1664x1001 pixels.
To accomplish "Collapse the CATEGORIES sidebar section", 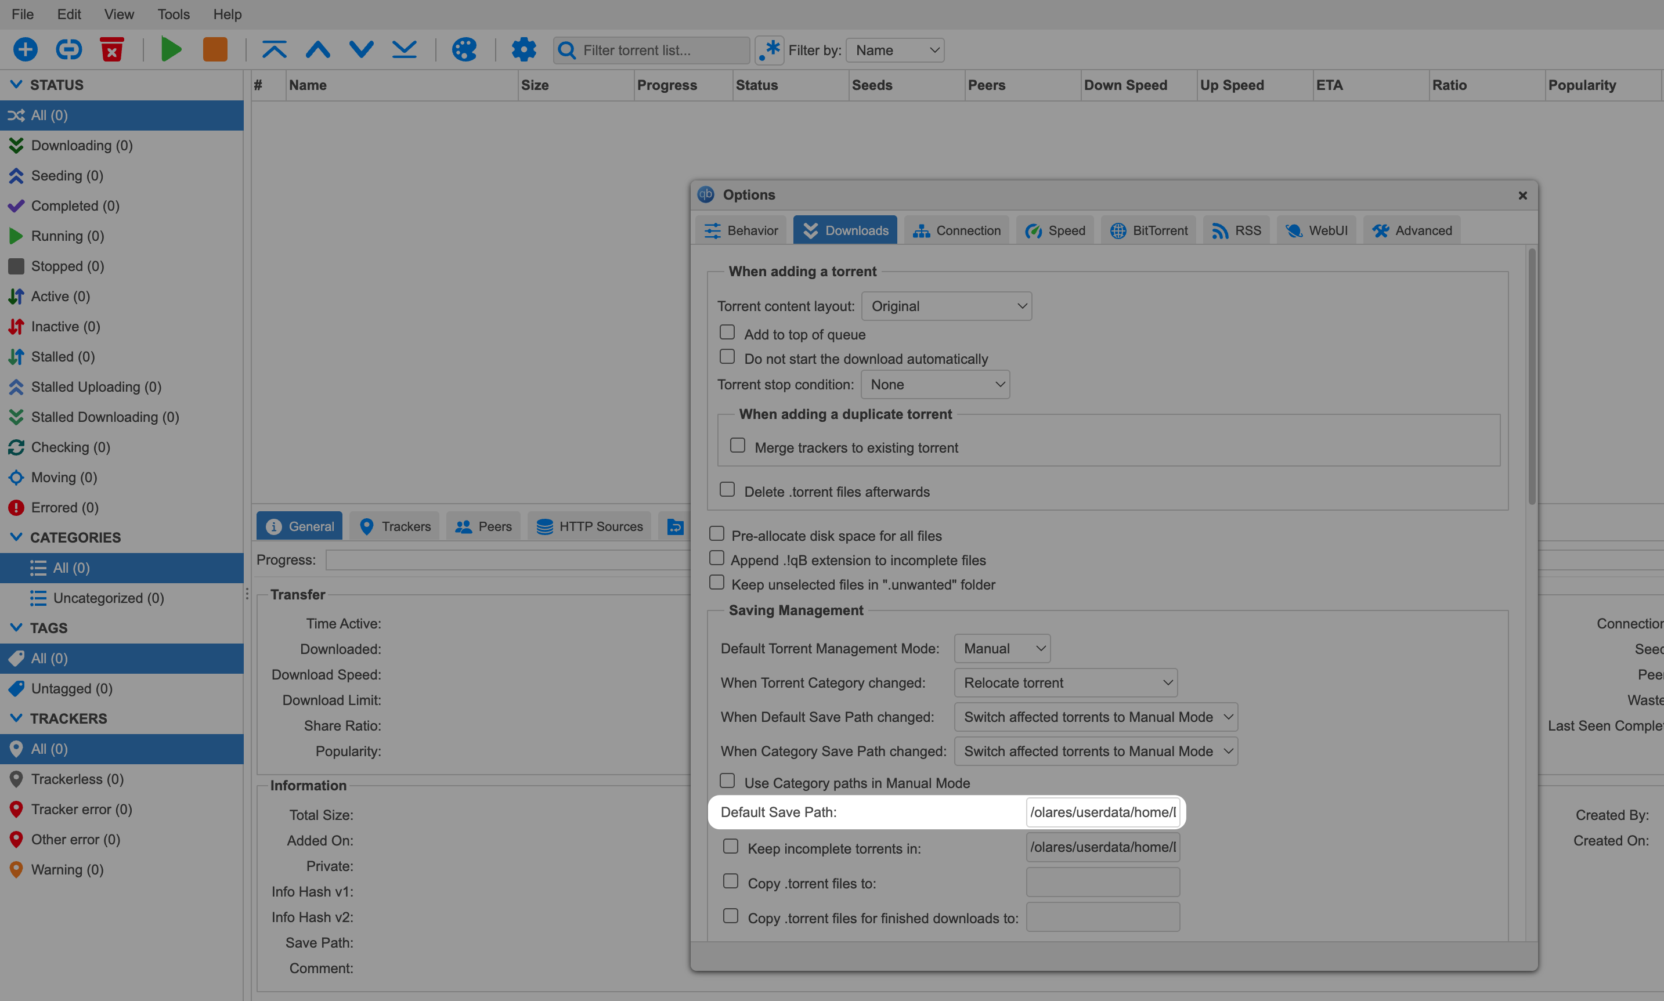I will tap(16, 537).
